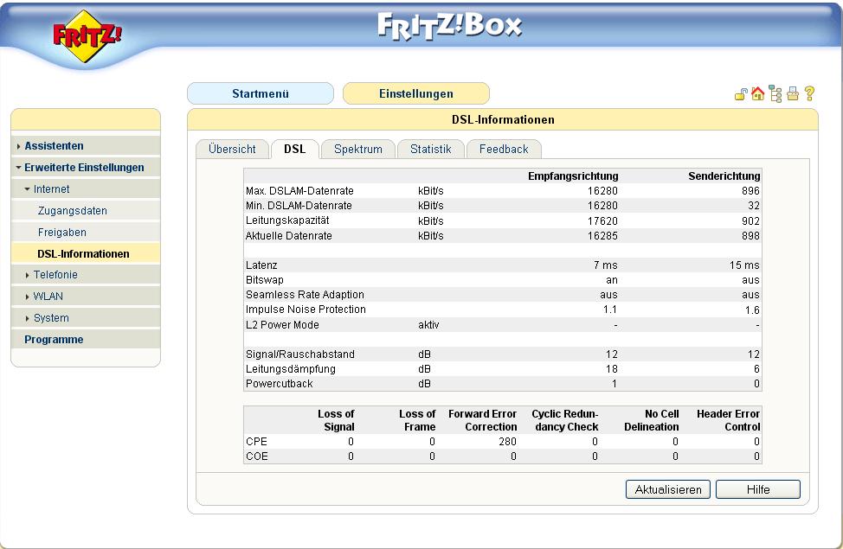Open Zugangsdaten in the sidebar
Image resolution: width=843 pixels, height=549 pixels.
pos(73,211)
